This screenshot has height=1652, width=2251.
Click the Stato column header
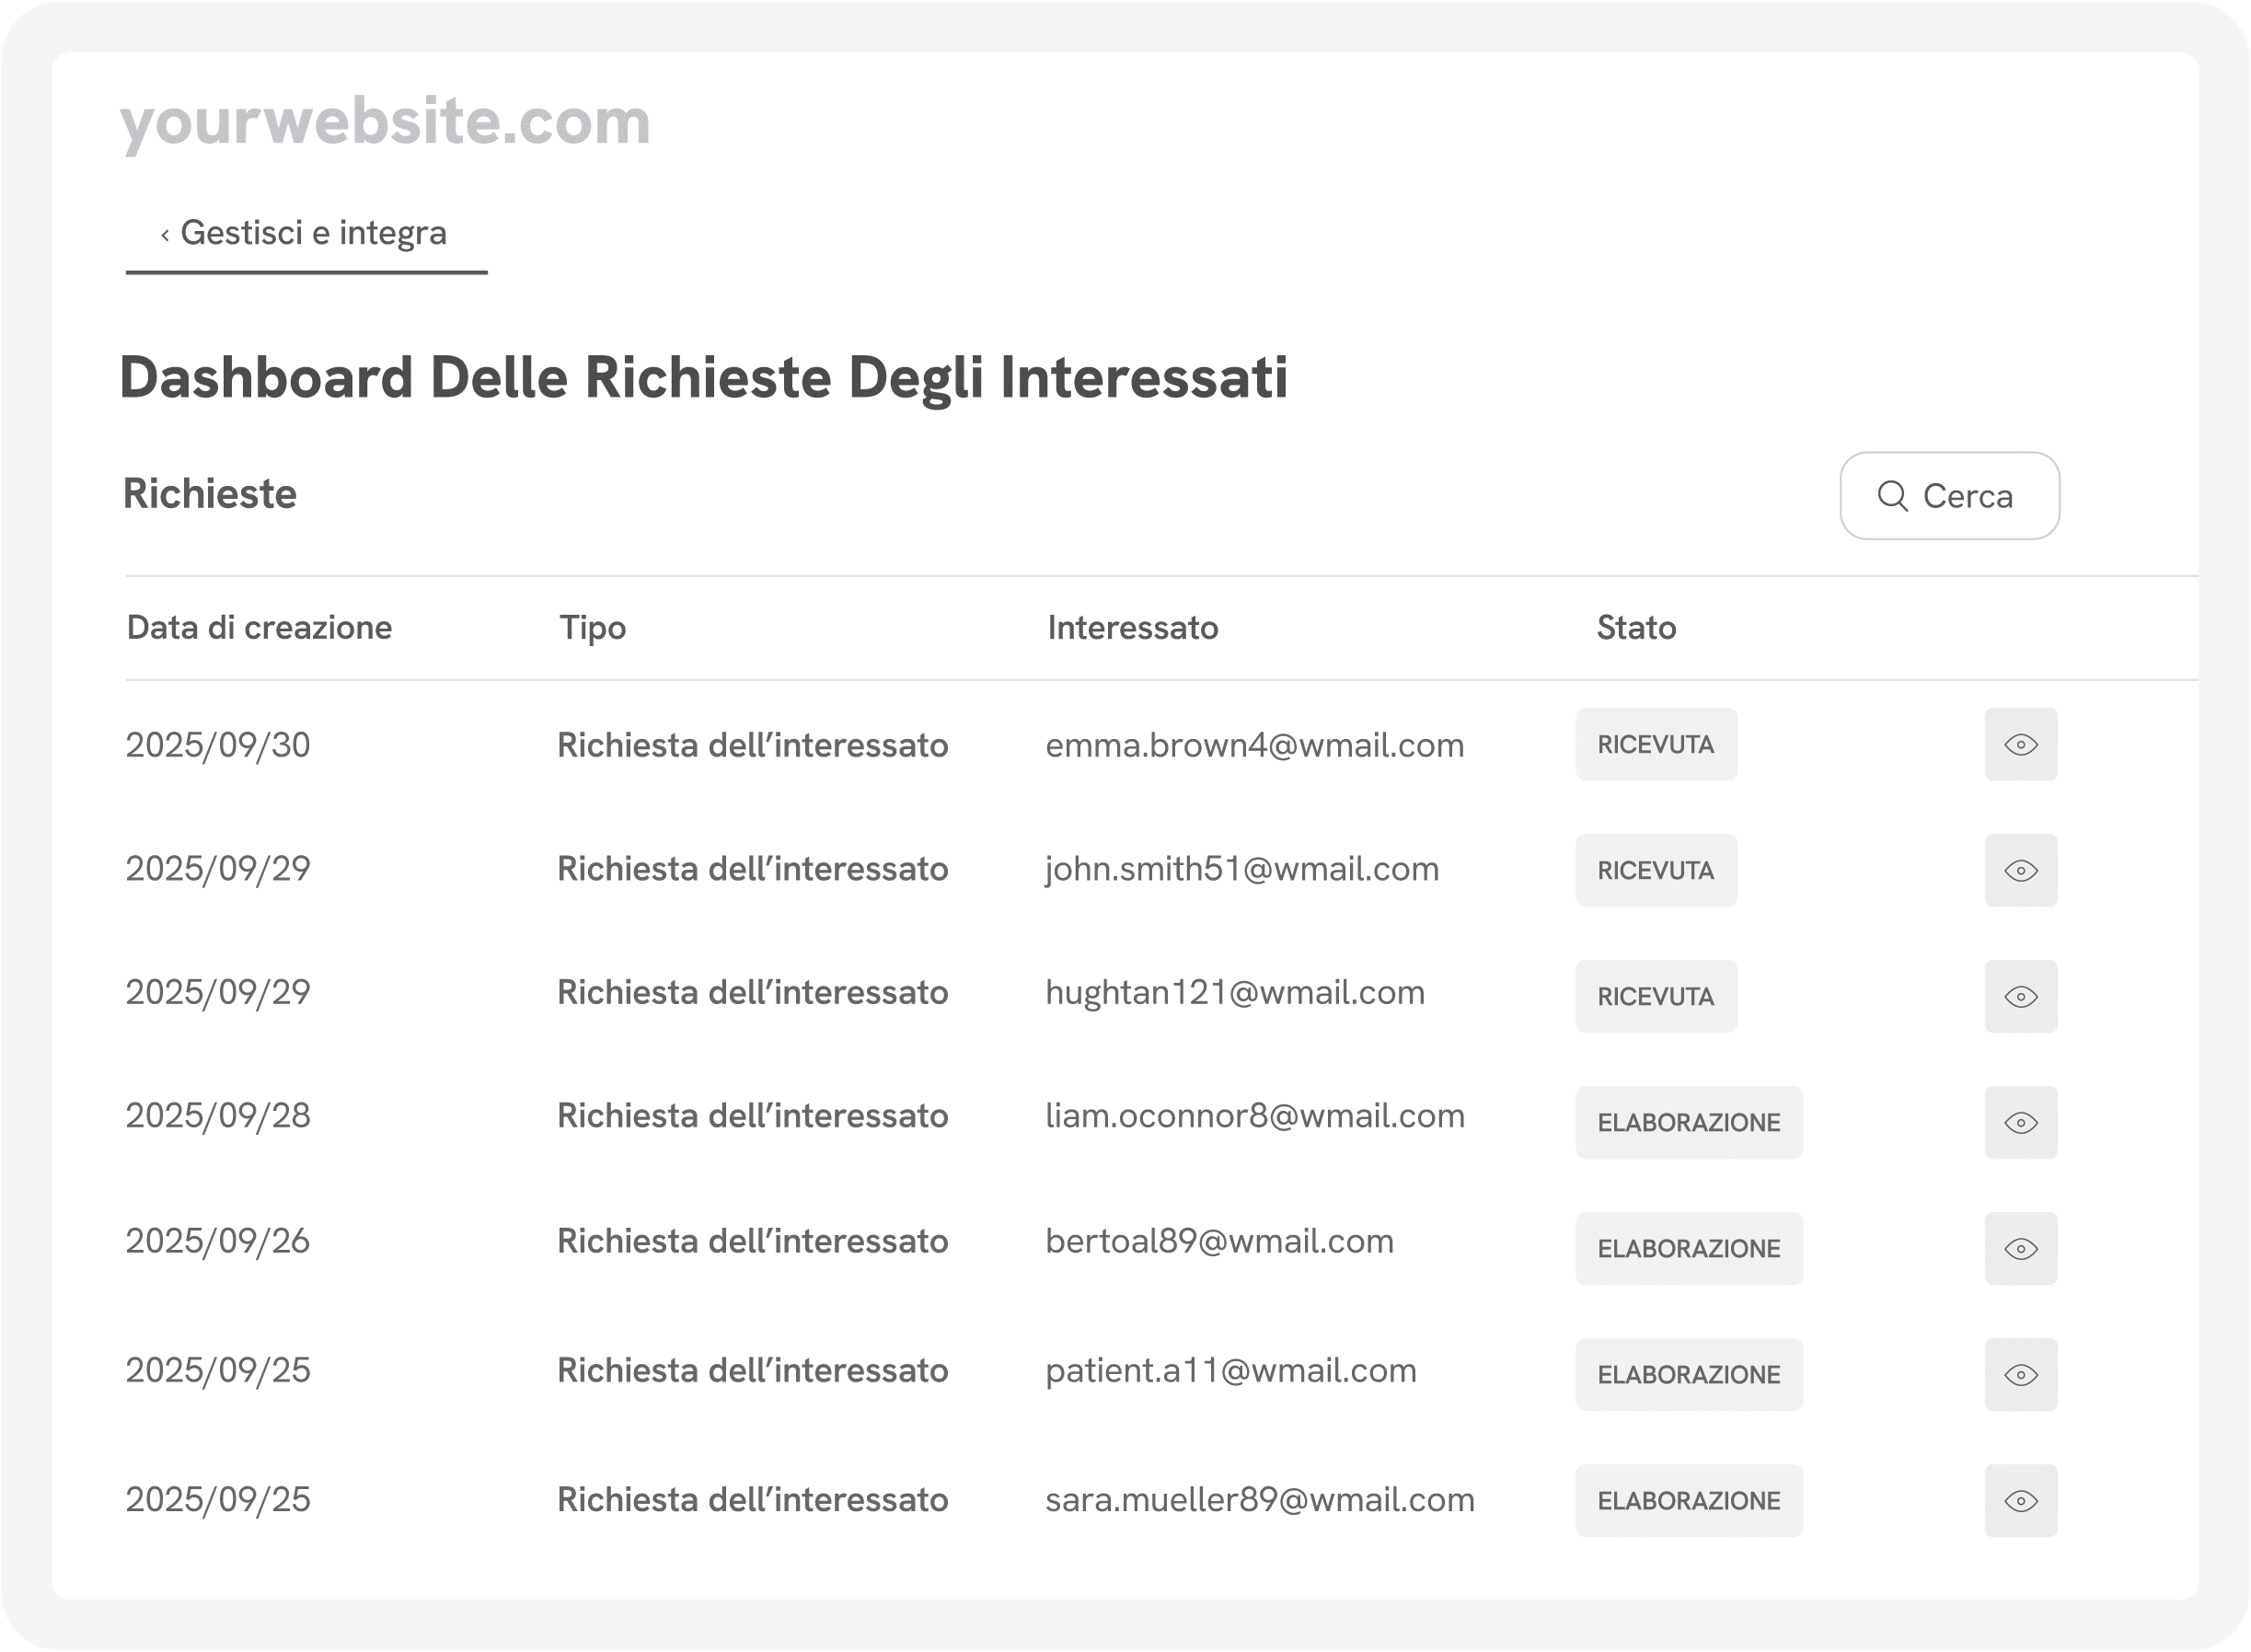(1636, 628)
